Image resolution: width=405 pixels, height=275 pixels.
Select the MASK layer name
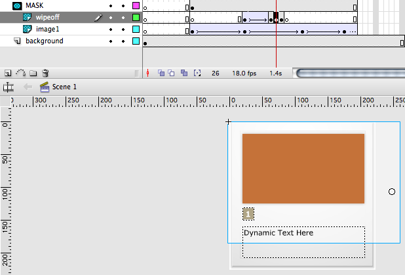34,5
